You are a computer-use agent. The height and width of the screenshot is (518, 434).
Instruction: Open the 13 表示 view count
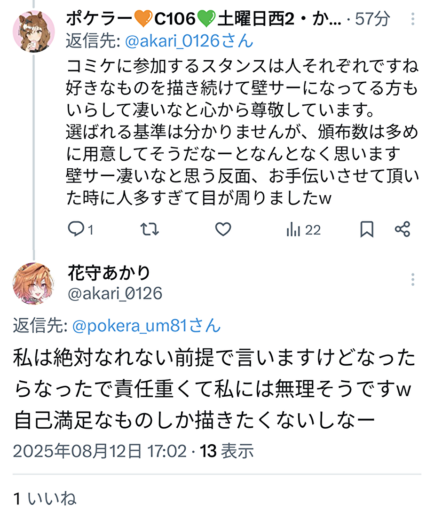[x=227, y=451]
